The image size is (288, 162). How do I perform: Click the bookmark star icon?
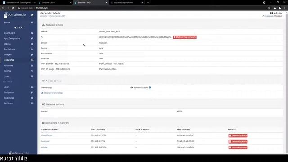(269, 8)
